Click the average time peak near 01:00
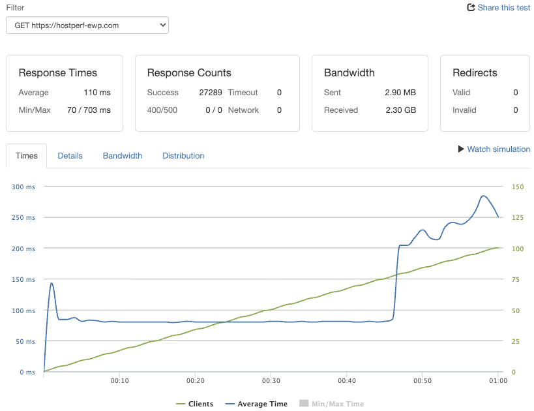Image resolution: width=534 pixels, height=411 pixels. [x=483, y=196]
